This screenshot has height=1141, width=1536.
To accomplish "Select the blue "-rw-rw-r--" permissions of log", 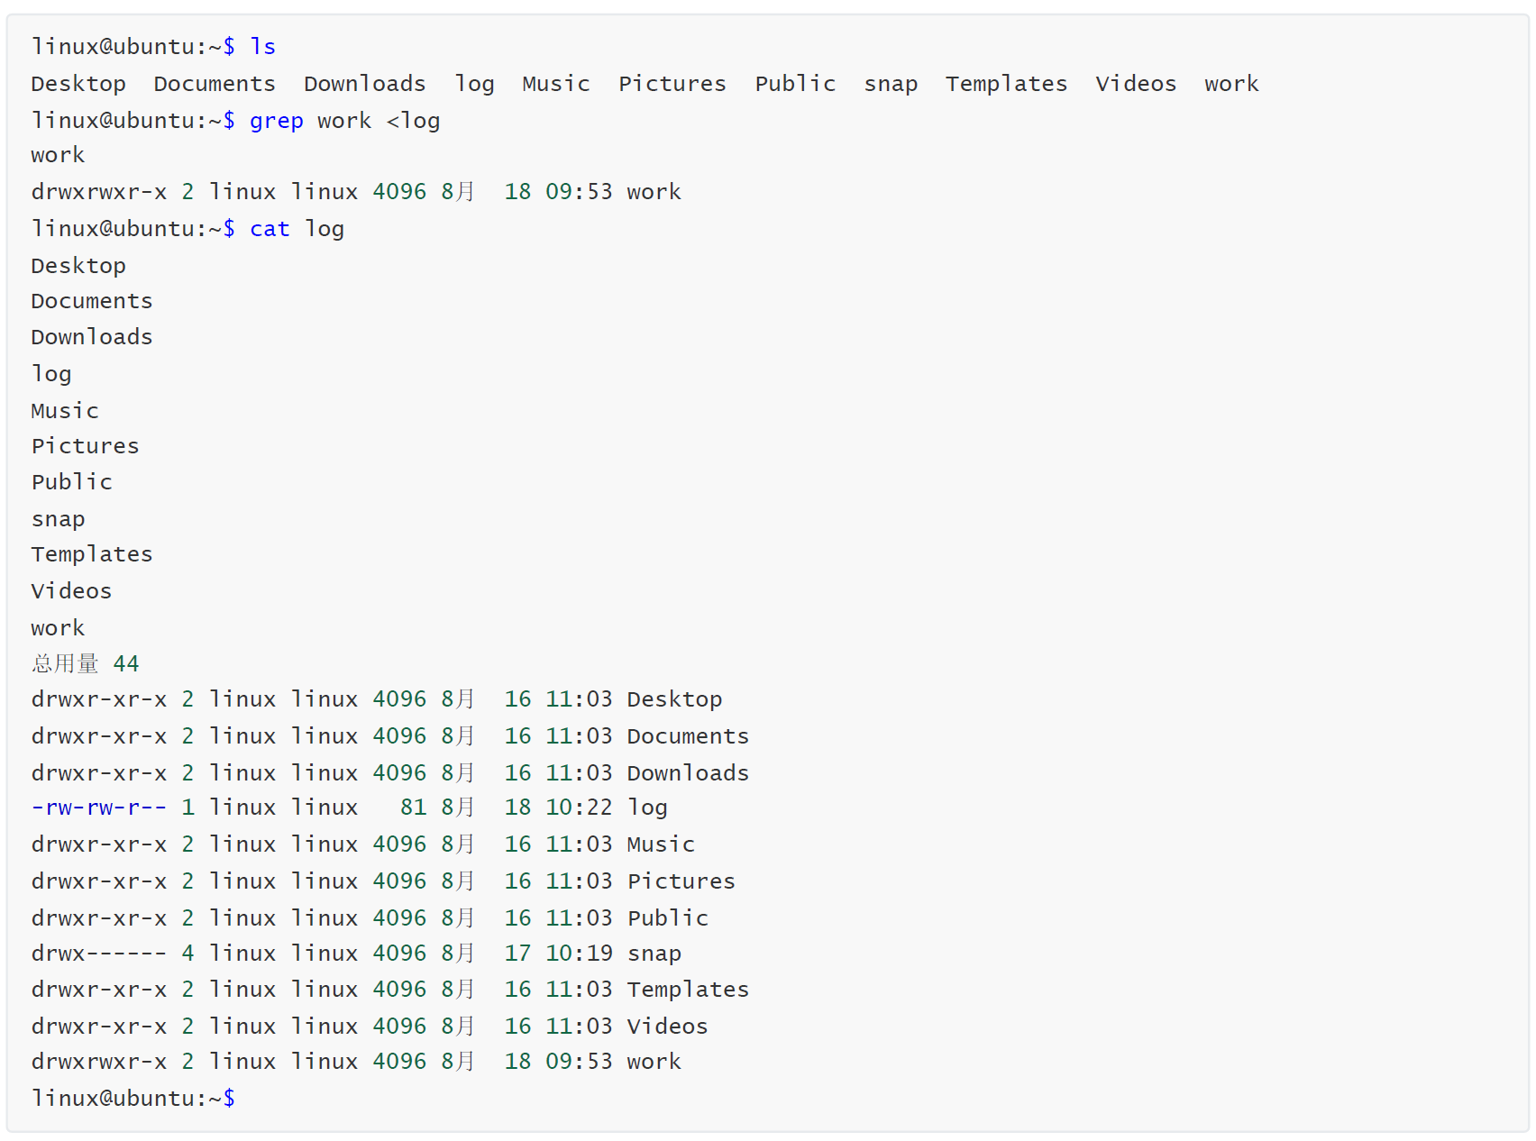I will [x=99, y=808].
